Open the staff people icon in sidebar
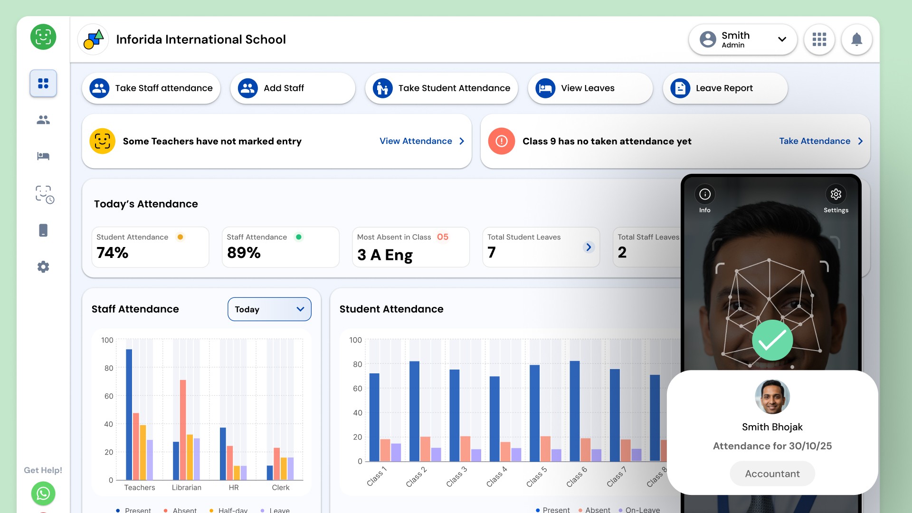 pos(43,120)
